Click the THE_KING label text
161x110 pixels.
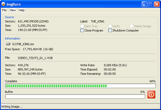pos(98,21)
